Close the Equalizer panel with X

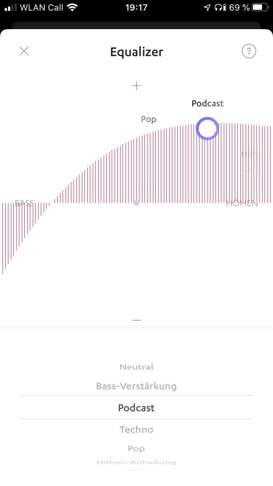click(x=24, y=51)
